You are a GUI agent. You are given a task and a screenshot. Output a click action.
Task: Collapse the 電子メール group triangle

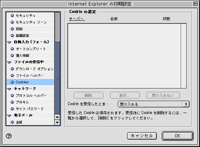click(x=9, y=116)
